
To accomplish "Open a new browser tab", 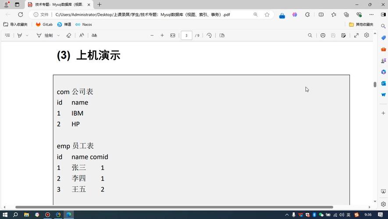I will (99, 4).
